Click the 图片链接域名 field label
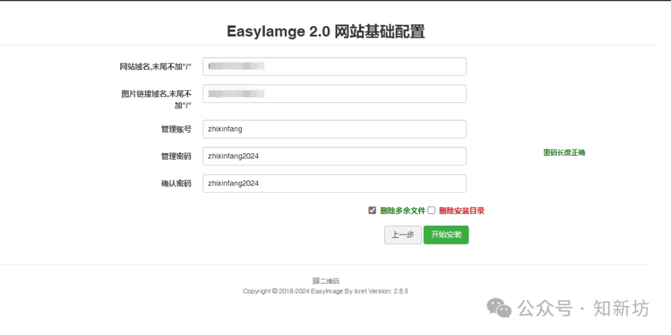The height and width of the screenshot is (335, 671). (x=156, y=99)
